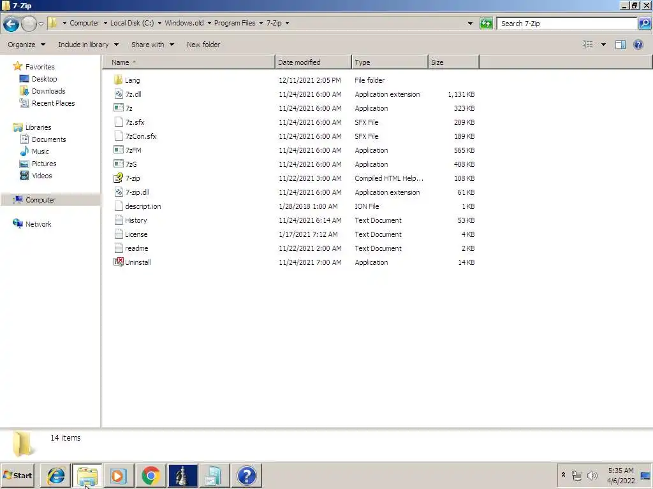Focus the Search 7-Zip field
Viewport: 653px width, 489px height.
[567, 24]
